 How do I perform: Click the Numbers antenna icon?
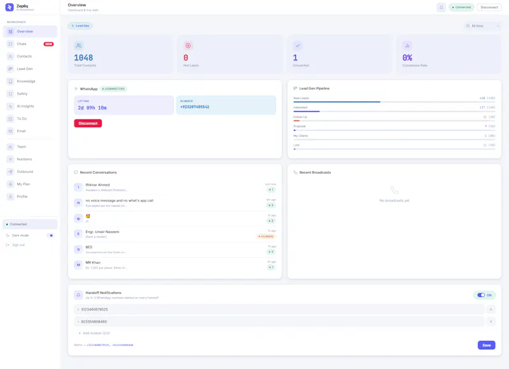point(10,159)
